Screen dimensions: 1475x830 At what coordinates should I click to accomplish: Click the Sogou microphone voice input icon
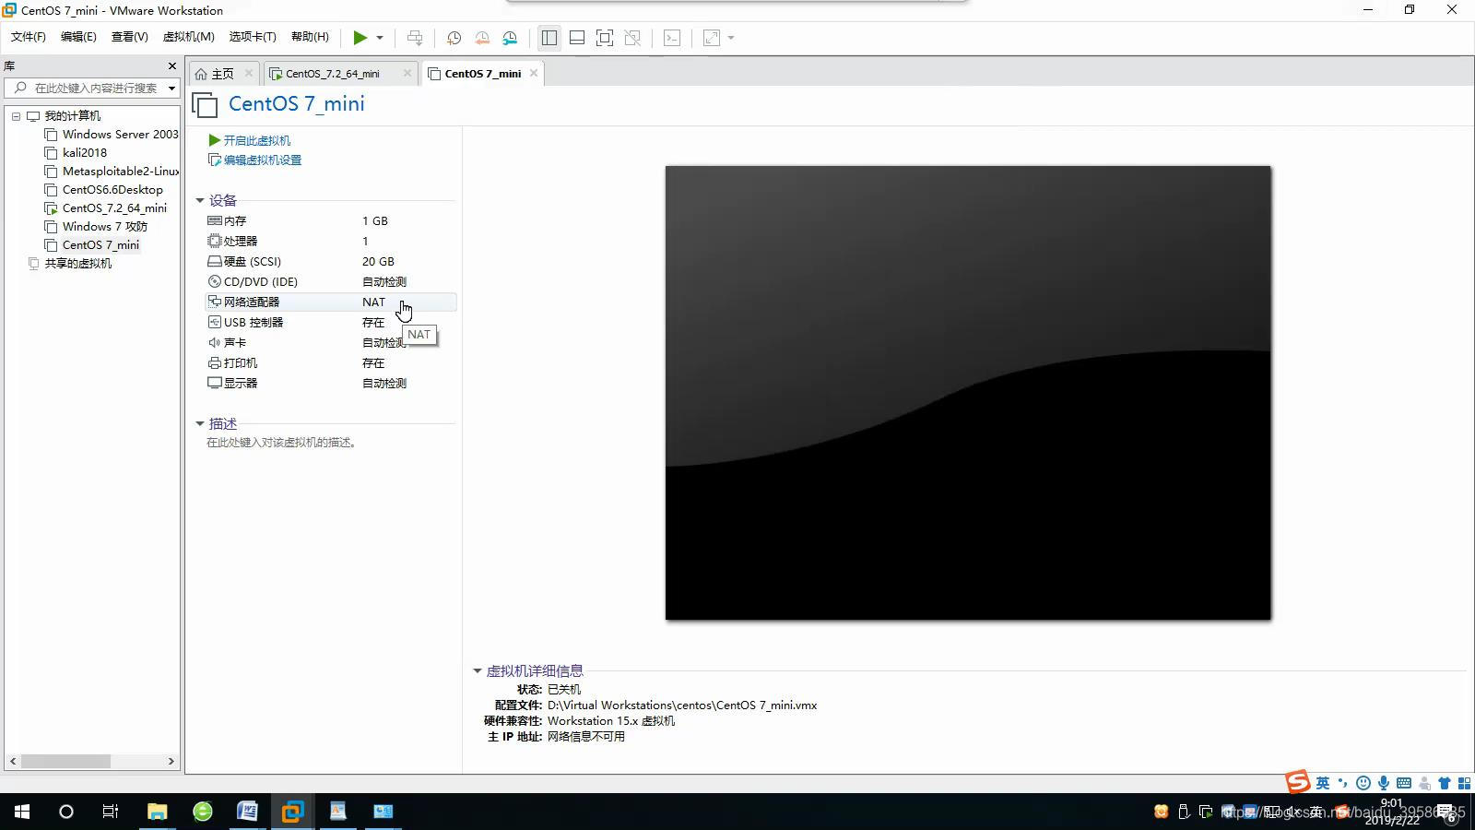click(x=1384, y=783)
